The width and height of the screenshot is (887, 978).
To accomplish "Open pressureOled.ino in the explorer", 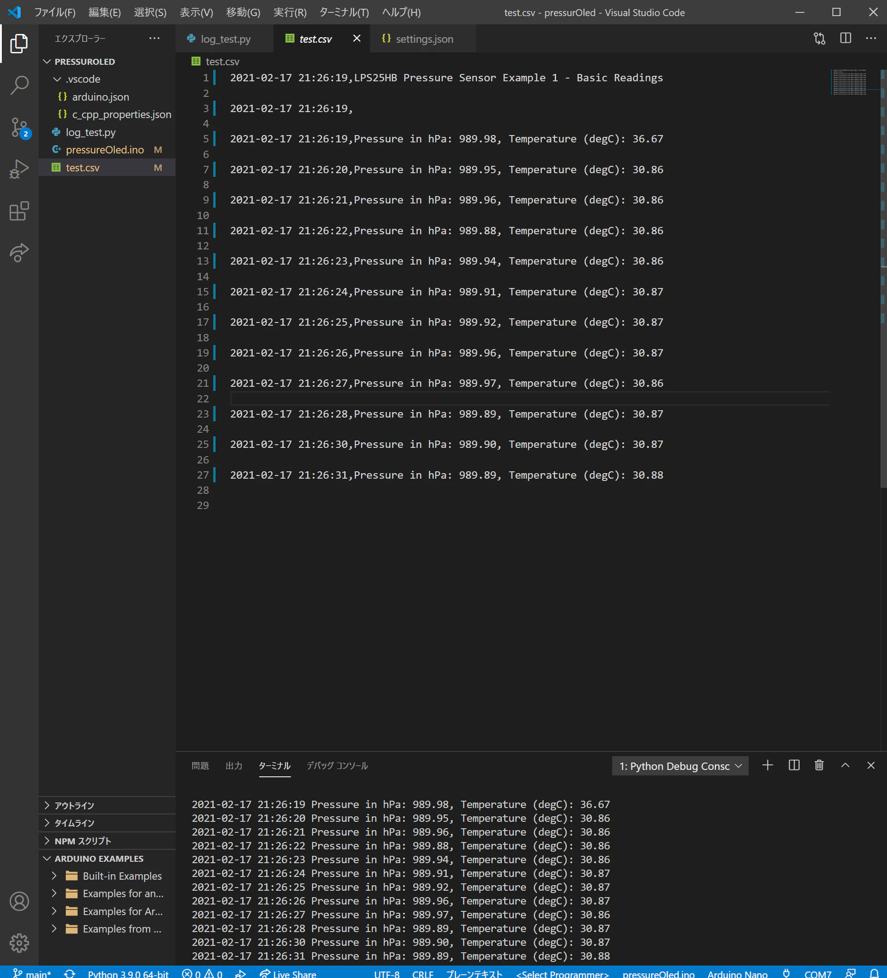I will pyautogui.click(x=107, y=150).
